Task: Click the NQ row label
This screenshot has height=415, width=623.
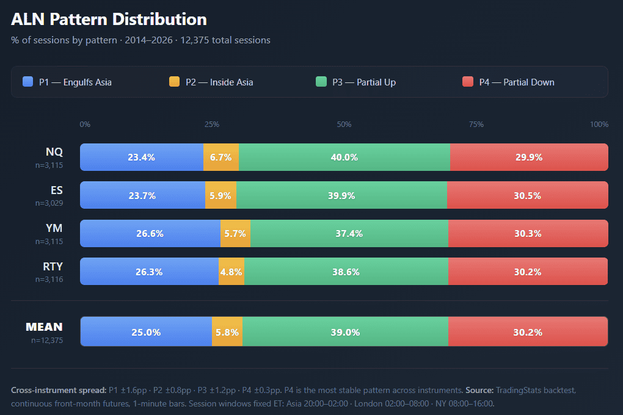Action: 54,152
